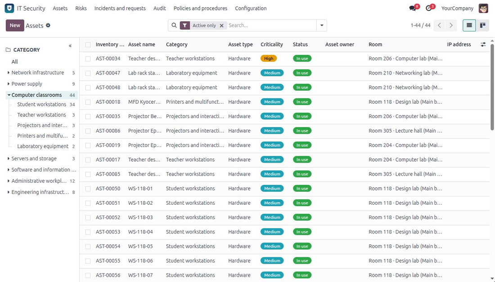Tick the checkbox for AST-00018
This screenshot has height=282, width=495.
click(x=88, y=102)
